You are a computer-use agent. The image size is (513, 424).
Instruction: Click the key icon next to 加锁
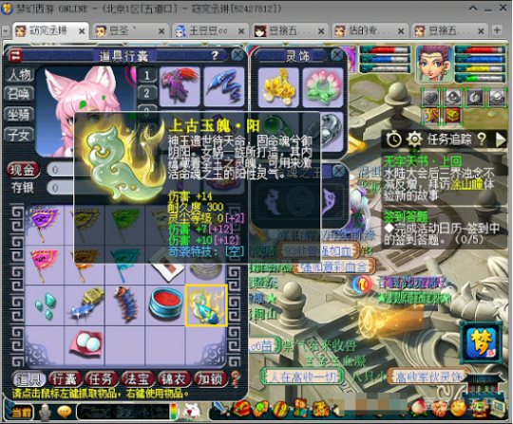pyautogui.click(x=236, y=379)
